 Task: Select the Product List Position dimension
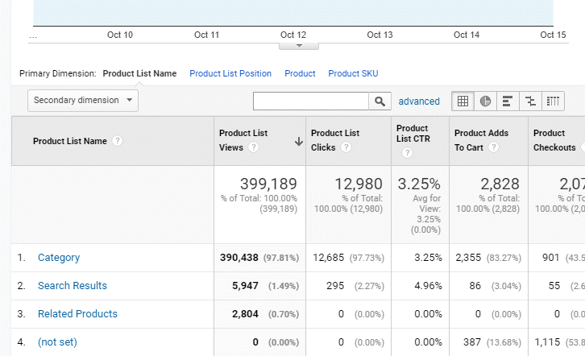[230, 73]
